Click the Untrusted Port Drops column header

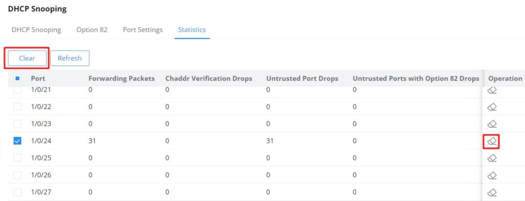[302, 78]
